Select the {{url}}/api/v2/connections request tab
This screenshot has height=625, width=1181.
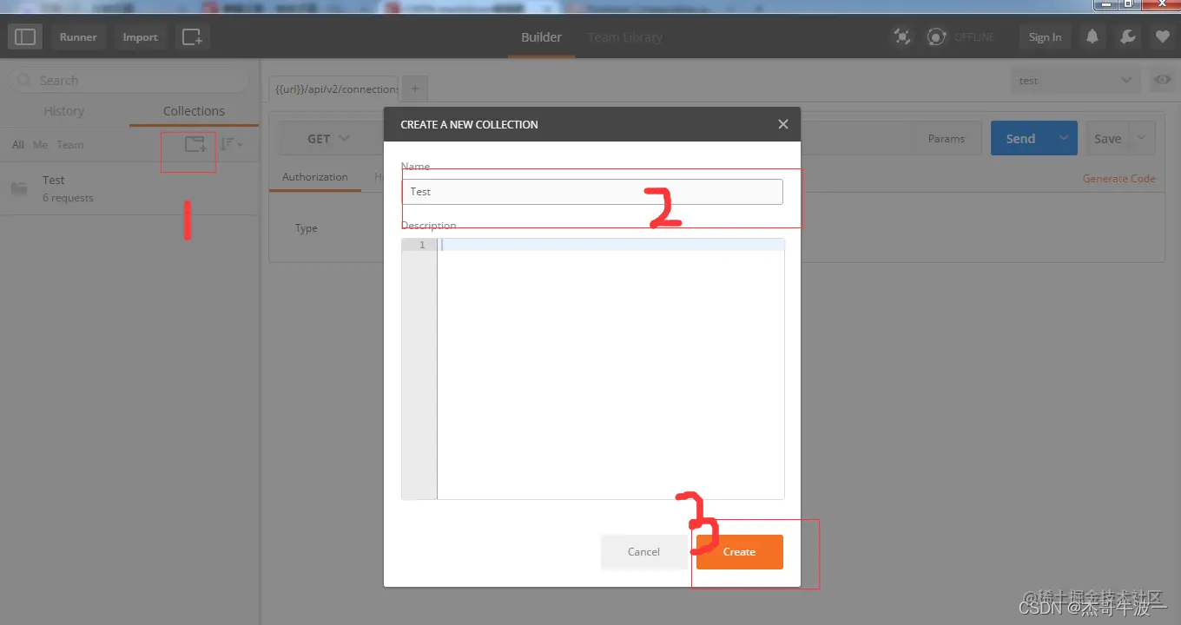[334, 89]
